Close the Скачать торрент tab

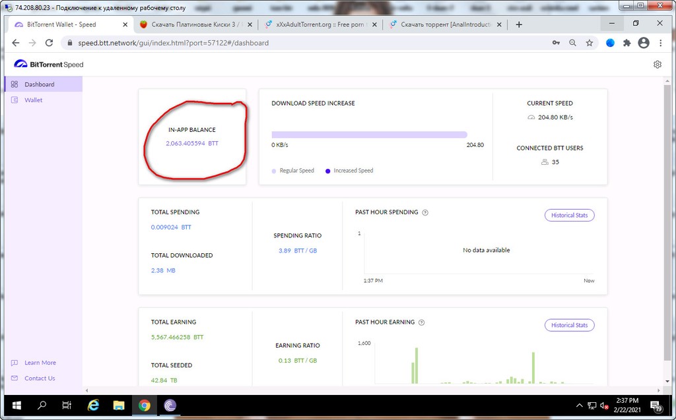click(499, 24)
